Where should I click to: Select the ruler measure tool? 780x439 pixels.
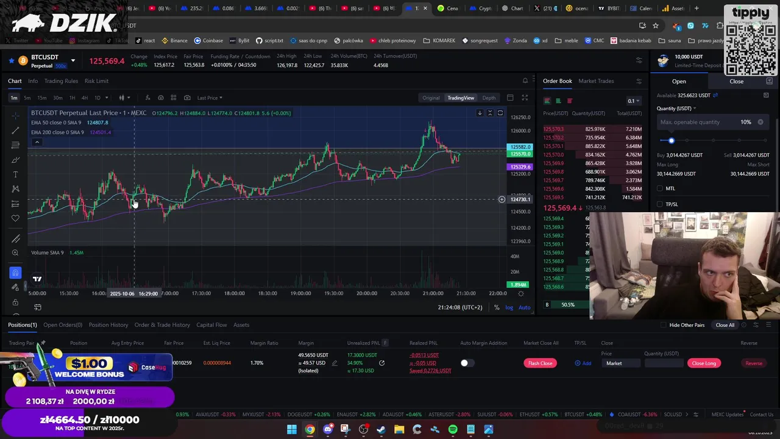click(15, 238)
